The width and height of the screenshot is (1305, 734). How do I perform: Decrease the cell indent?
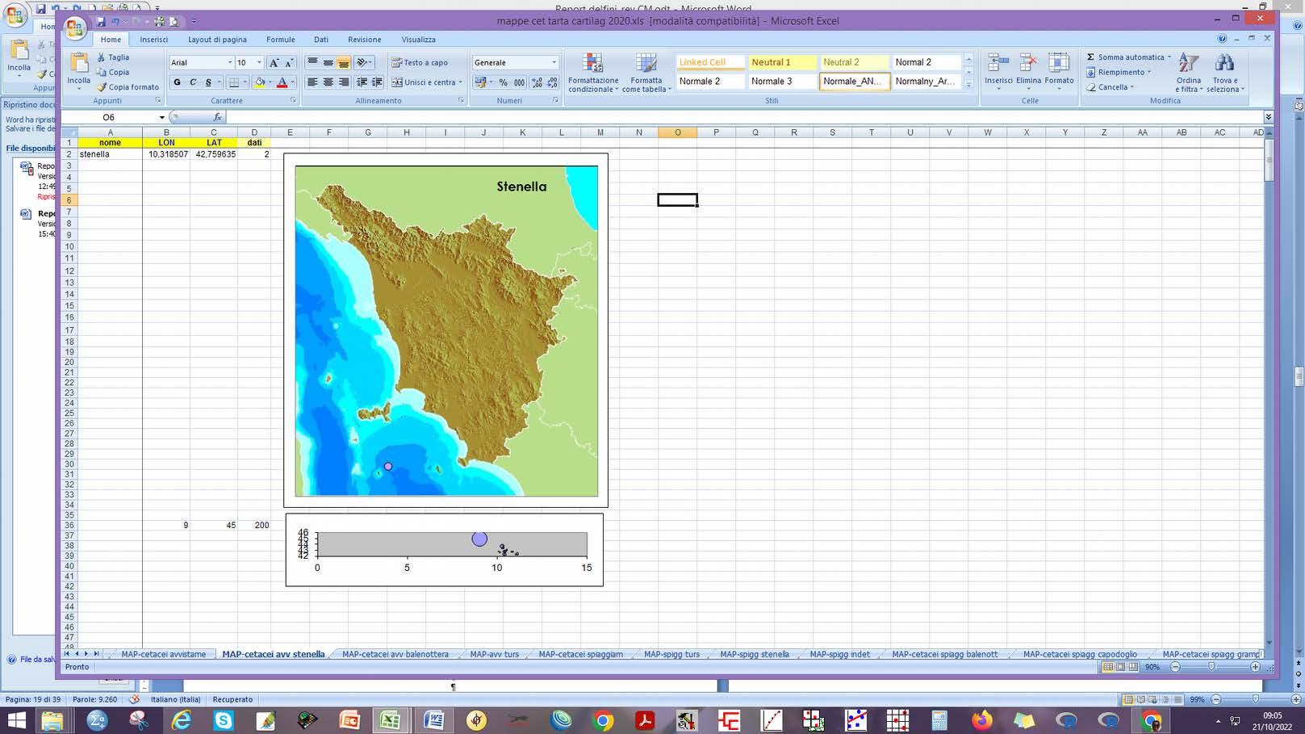coord(362,82)
